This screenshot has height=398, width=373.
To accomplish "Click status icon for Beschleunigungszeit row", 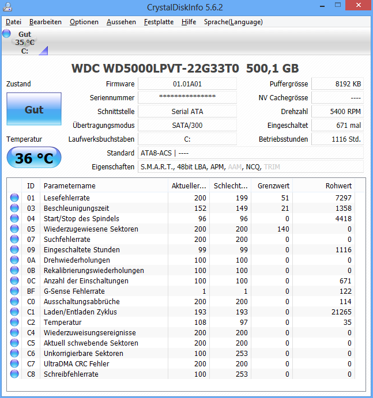I will click(14, 208).
